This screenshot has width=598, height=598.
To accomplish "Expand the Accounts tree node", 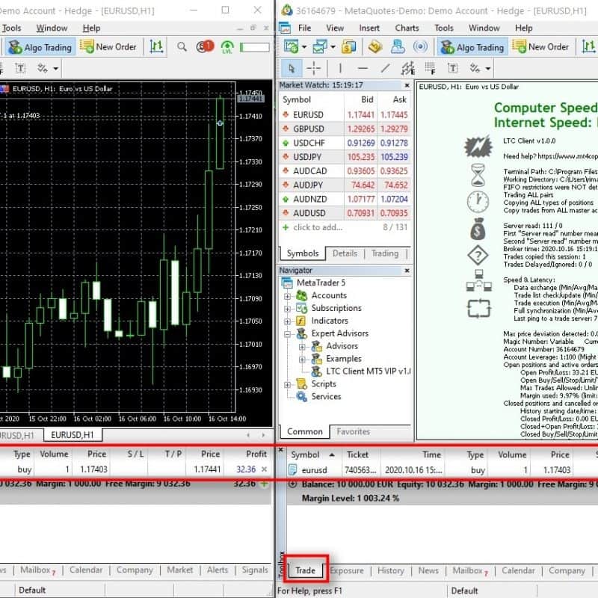I will (288, 296).
